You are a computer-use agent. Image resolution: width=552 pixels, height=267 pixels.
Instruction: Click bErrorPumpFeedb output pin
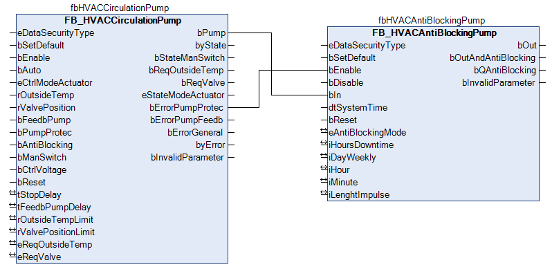click(187, 120)
